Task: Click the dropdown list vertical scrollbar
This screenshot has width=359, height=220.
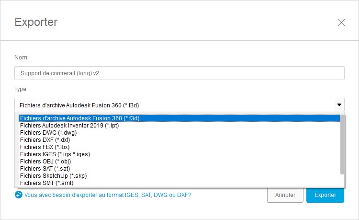Action: pos(342,144)
